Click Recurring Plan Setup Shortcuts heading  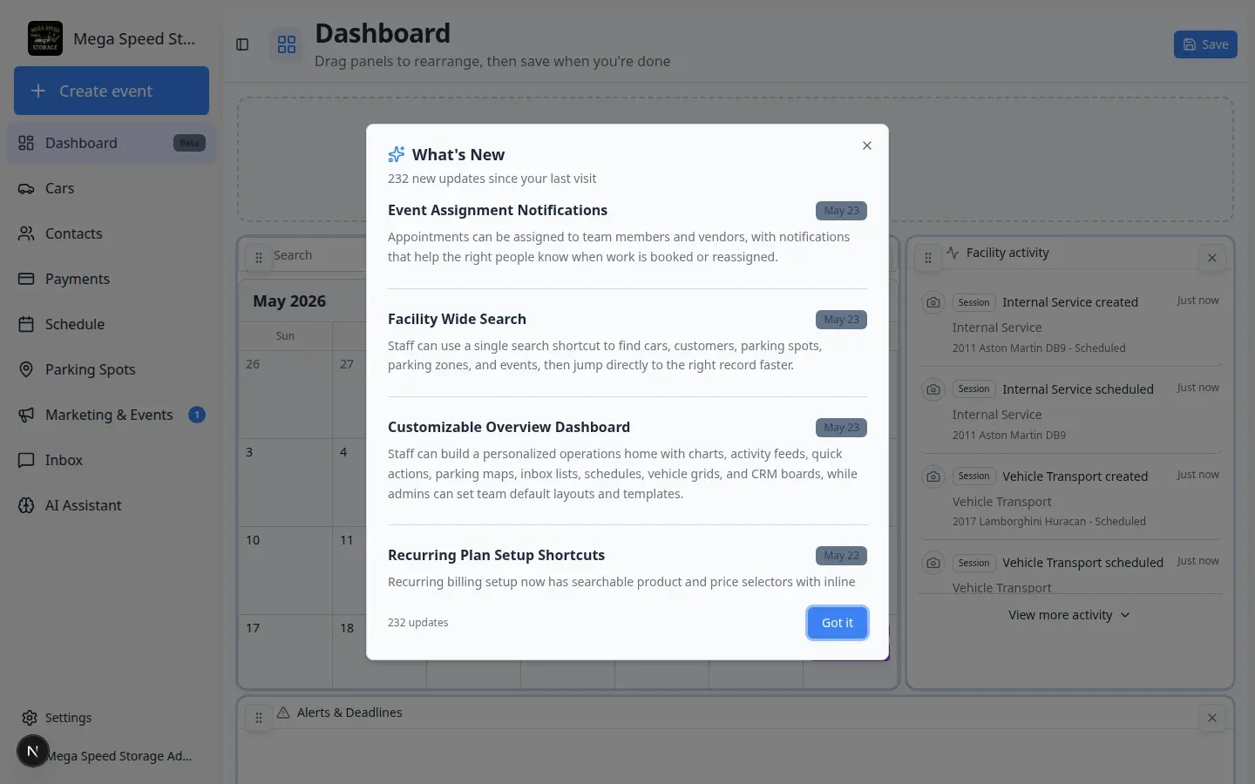pyautogui.click(x=496, y=555)
